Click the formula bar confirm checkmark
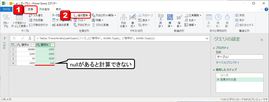 [23, 39]
